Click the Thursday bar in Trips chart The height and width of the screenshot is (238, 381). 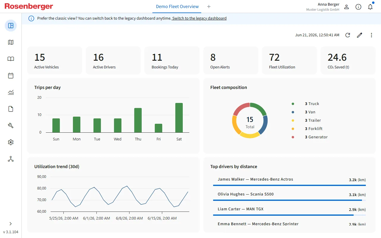(138, 120)
